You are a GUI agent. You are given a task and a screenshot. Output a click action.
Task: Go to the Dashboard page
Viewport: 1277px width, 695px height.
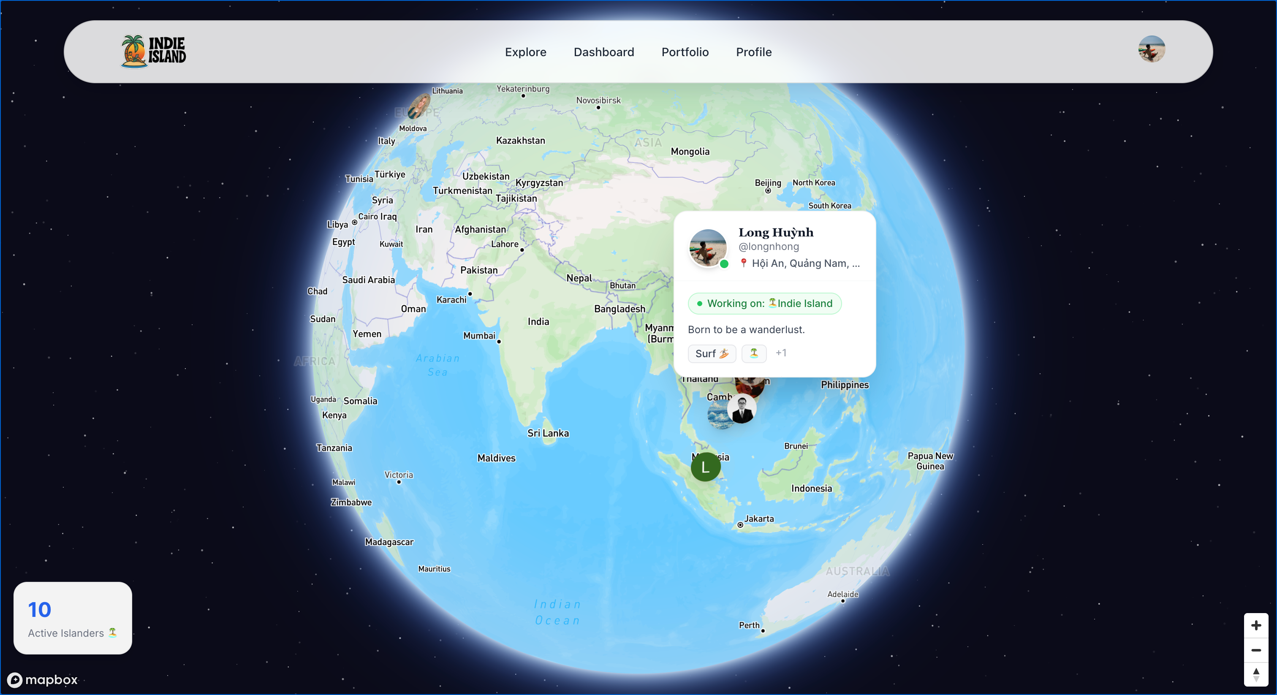(x=604, y=52)
